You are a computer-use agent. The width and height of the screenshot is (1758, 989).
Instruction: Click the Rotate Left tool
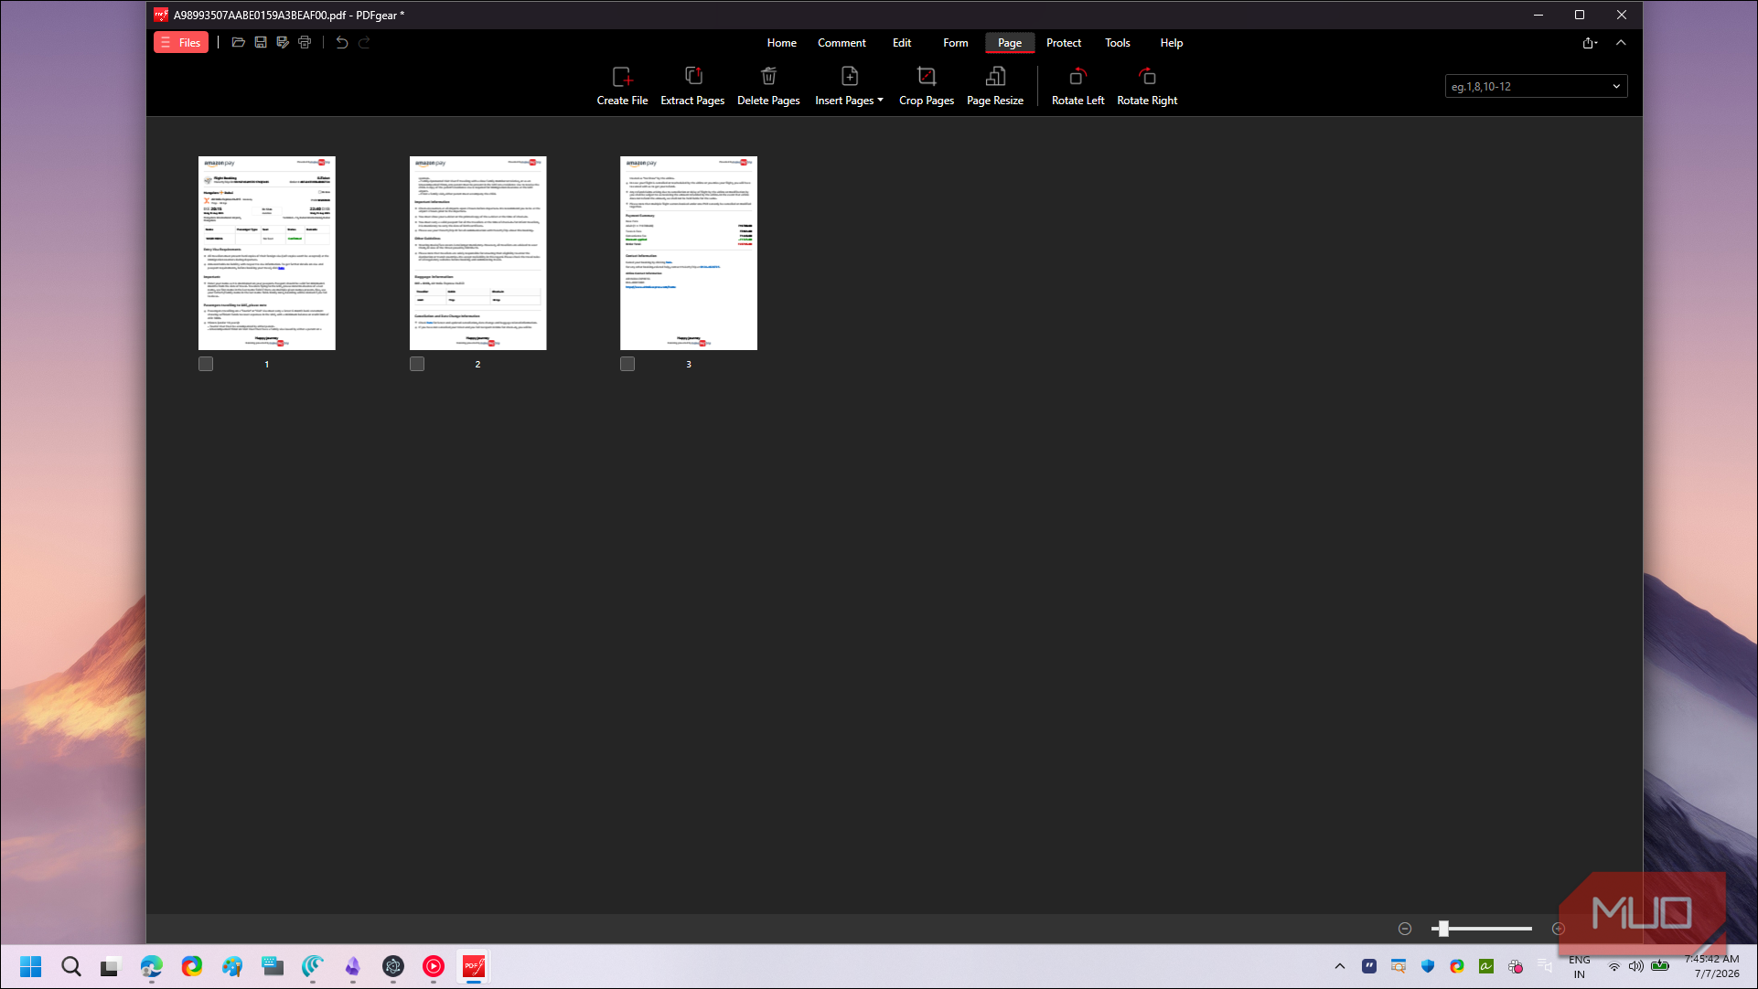tap(1077, 86)
